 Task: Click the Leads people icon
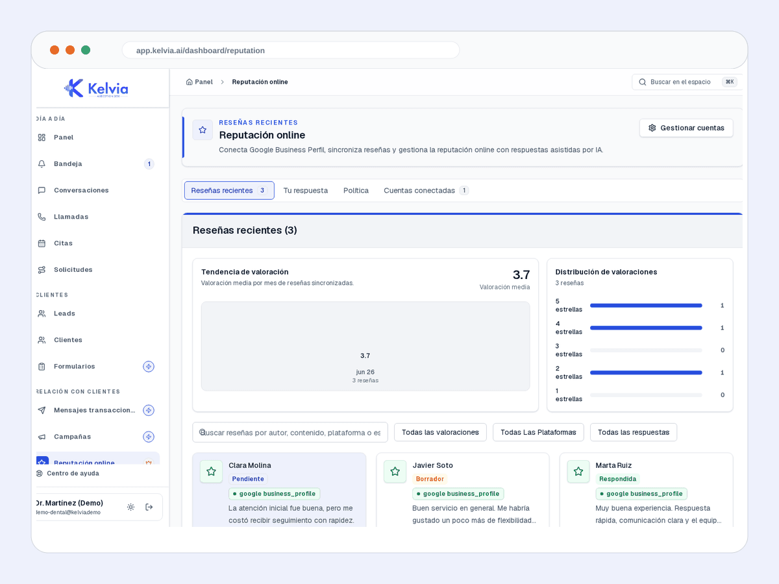coord(42,313)
